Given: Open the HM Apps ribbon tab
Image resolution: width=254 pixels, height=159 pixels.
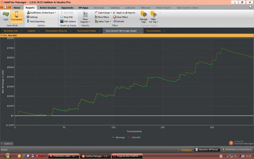Looking at the screenshot, I should coord(83,8).
